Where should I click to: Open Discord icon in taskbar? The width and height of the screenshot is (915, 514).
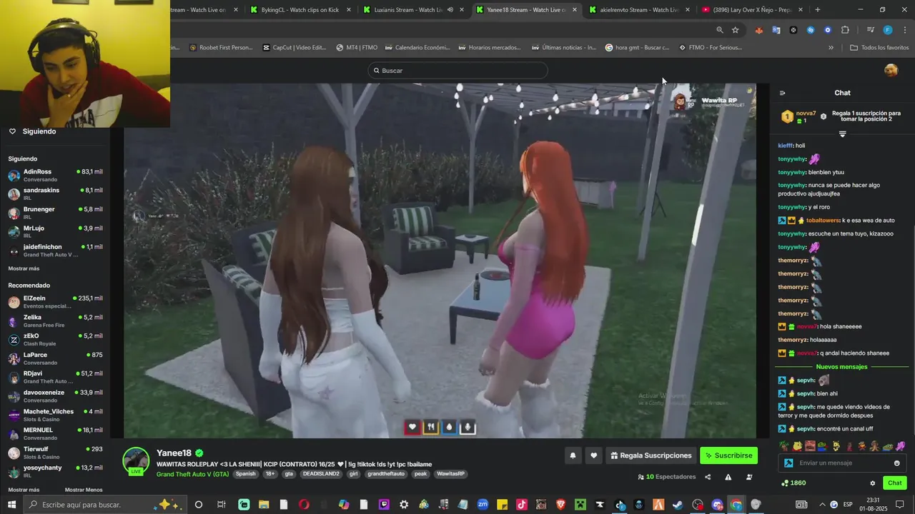(717, 505)
